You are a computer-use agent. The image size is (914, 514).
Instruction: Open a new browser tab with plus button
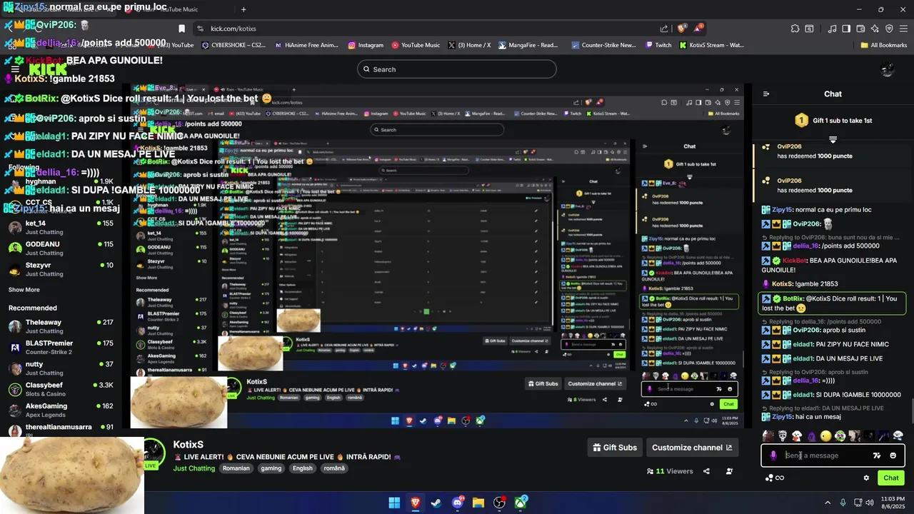(x=243, y=9)
